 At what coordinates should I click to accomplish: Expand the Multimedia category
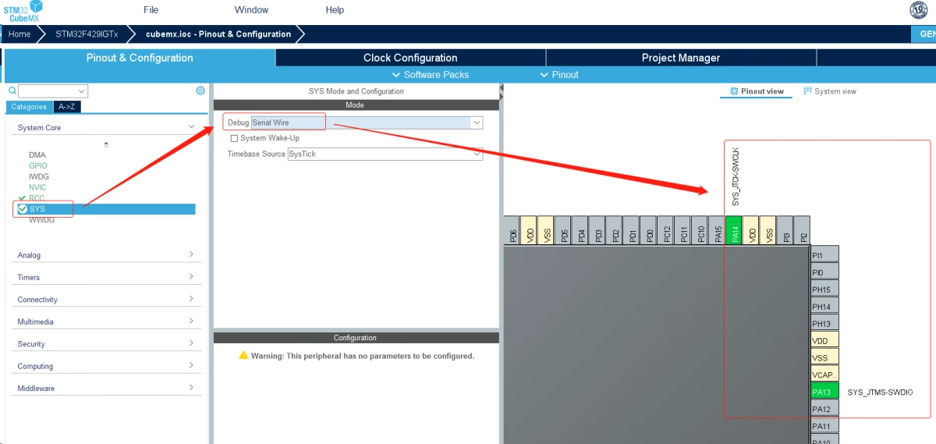click(x=191, y=321)
